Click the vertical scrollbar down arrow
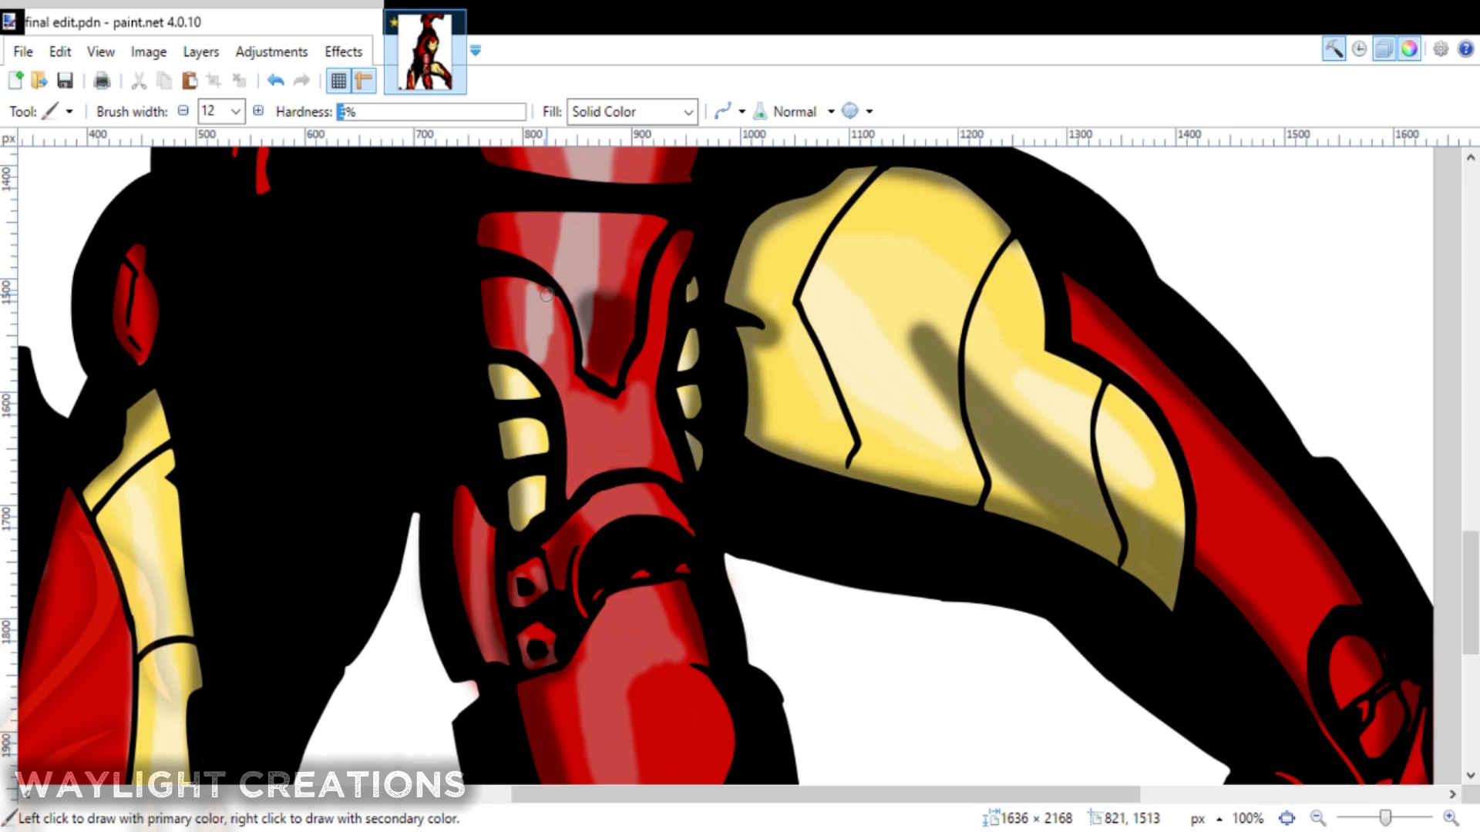Screen dimensions: 1480x832 1470,775
